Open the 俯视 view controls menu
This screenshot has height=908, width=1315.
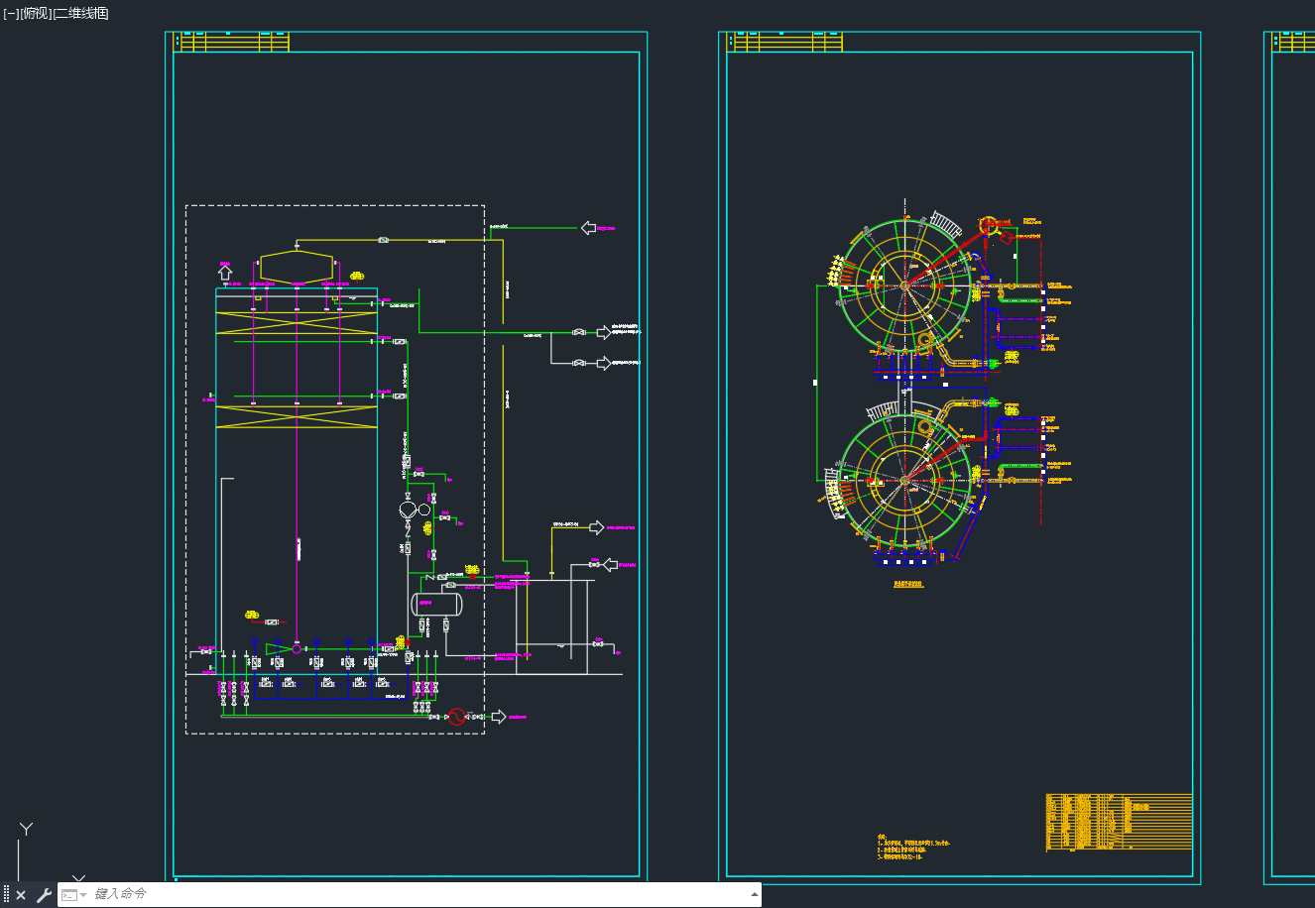[35, 13]
